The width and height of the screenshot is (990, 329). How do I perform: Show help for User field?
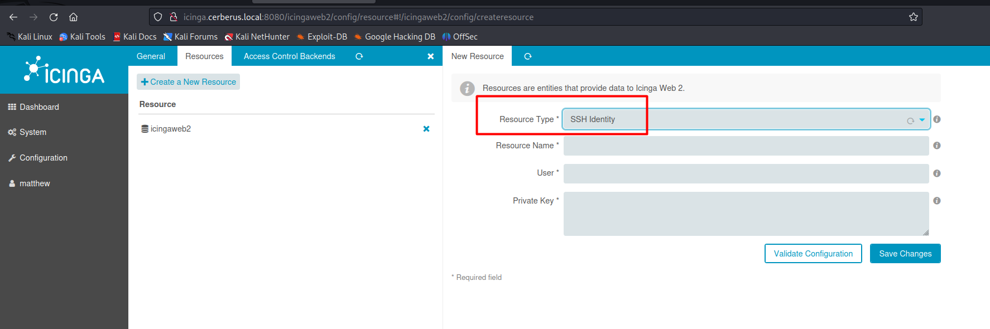(937, 173)
